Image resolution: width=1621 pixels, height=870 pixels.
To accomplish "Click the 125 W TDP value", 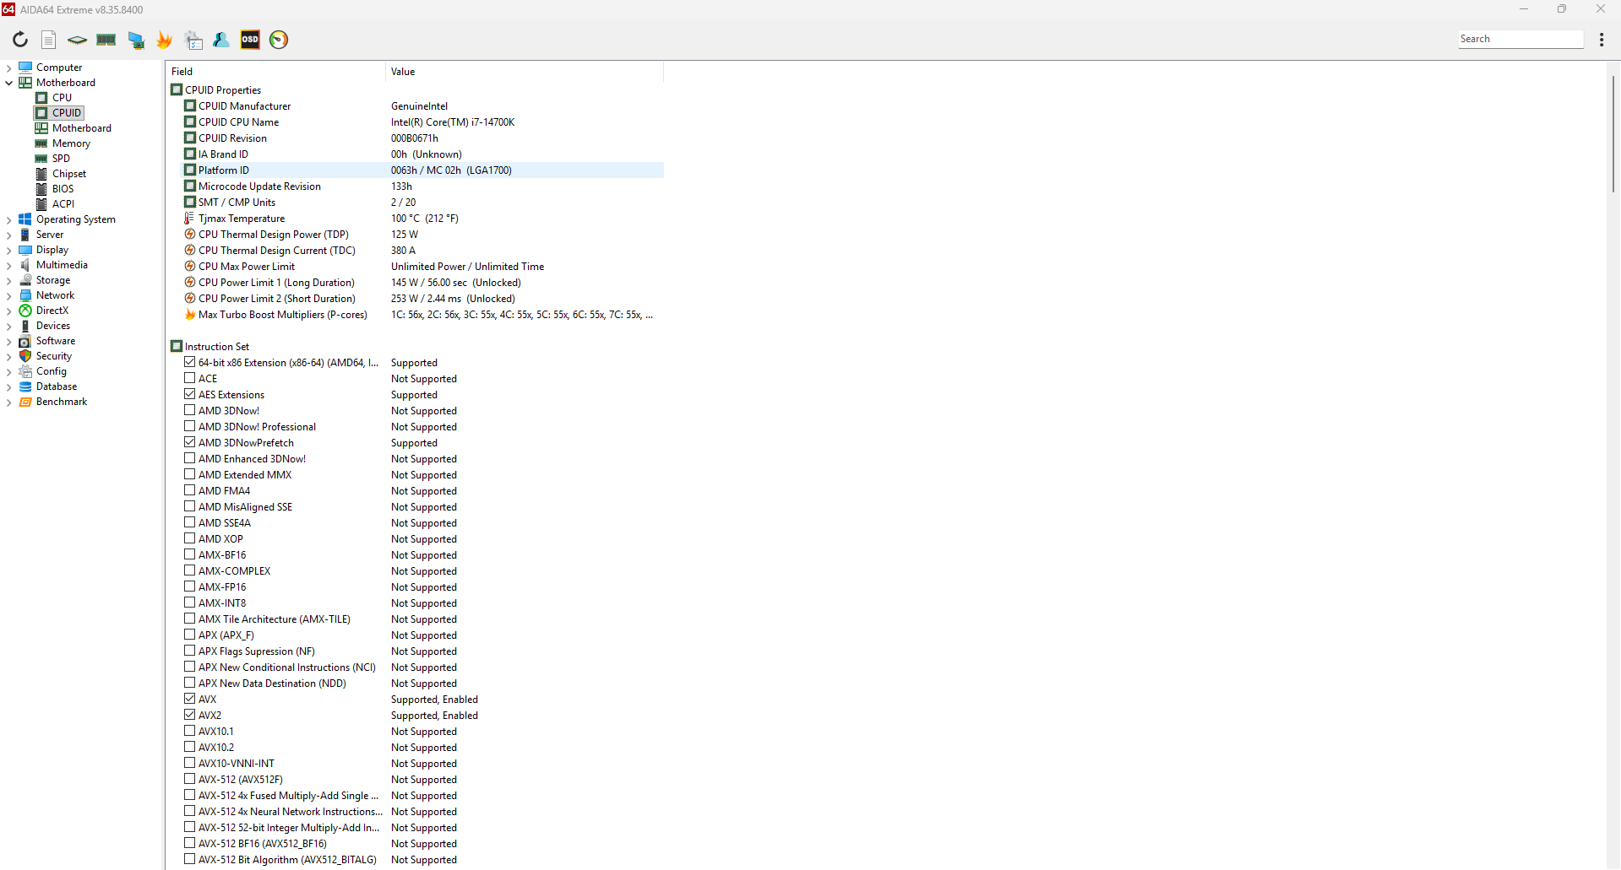I will pos(405,235).
